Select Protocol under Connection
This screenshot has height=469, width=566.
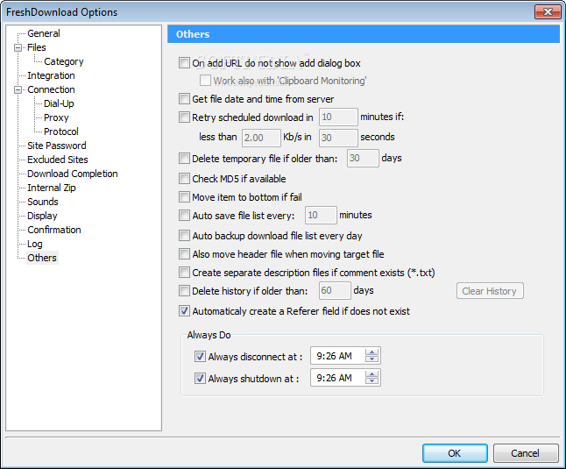tap(61, 131)
